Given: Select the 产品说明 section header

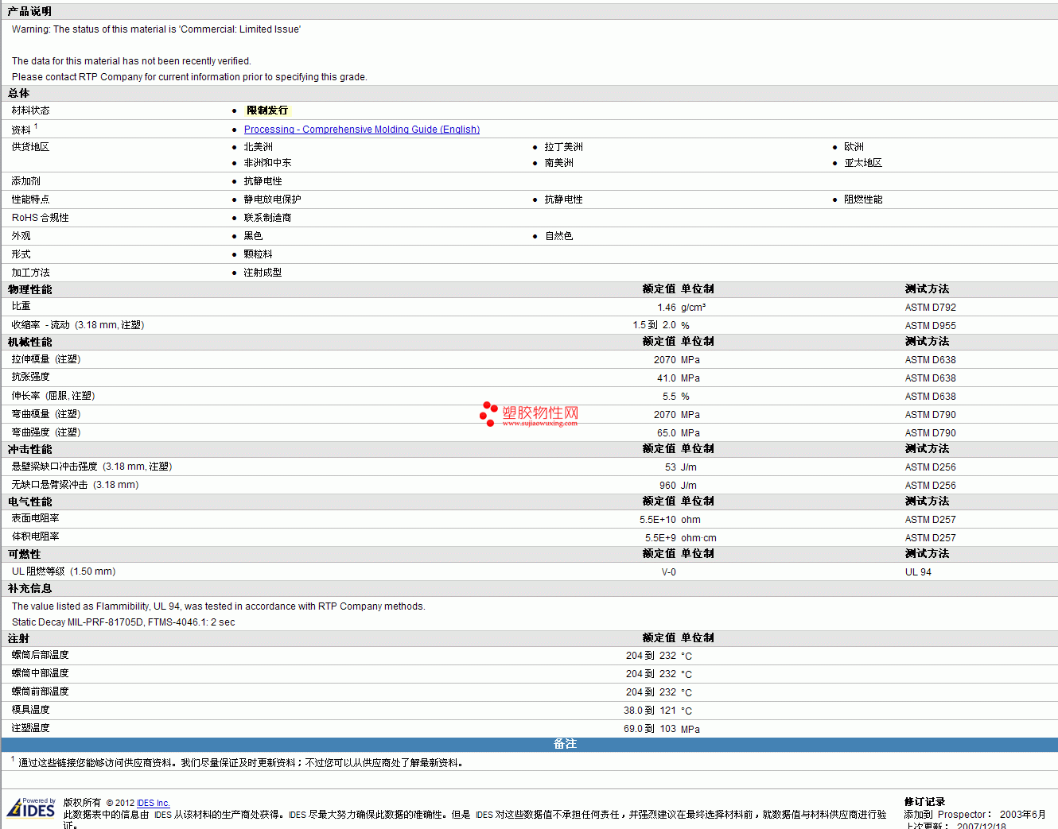Looking at the screenshot, I should point(29,11).
